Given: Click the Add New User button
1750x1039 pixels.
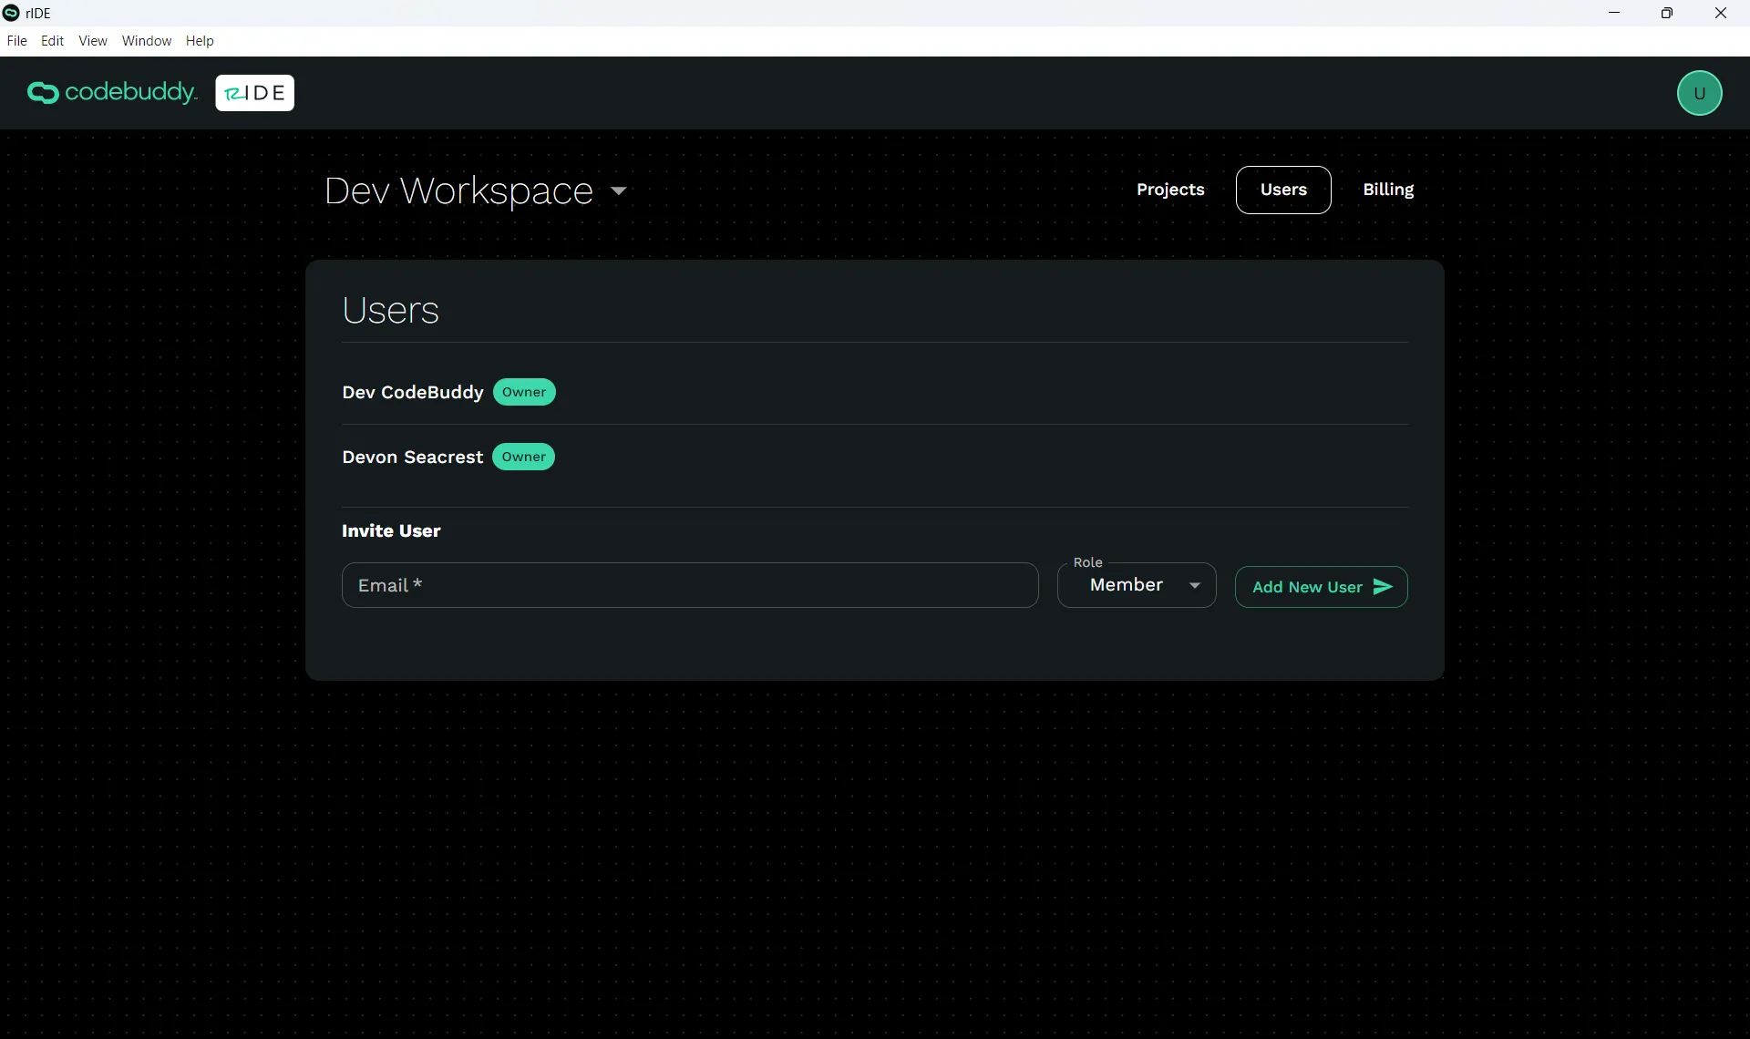Looking at the screenshot, I should pos(1321,587).
